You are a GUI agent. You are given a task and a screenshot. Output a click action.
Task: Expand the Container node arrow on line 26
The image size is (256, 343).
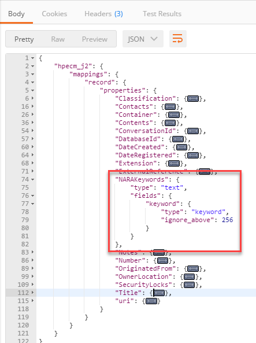32,115
